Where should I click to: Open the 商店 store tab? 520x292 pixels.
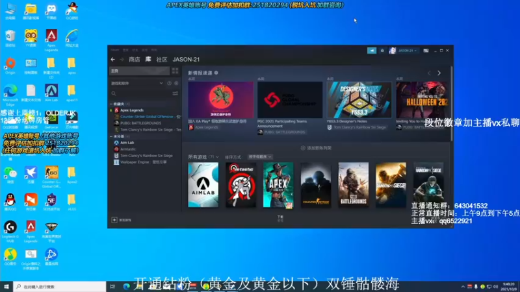point(135,60)
